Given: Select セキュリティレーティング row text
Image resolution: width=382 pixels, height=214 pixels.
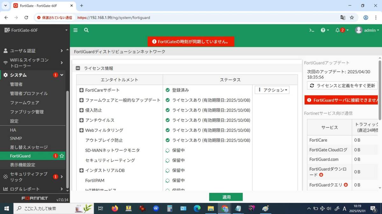Looking at the screenshot, I should 110,160.
